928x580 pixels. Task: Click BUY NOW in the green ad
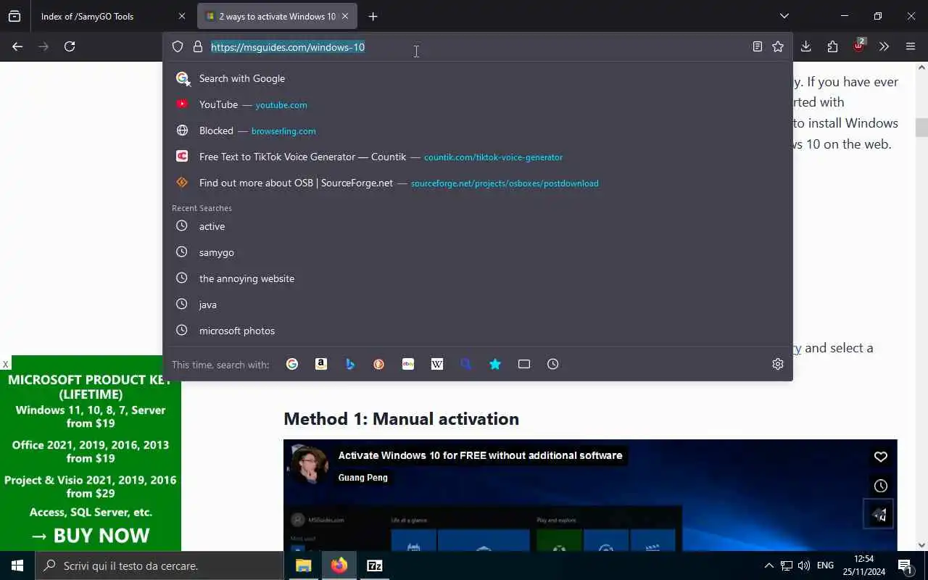[91, 535]
